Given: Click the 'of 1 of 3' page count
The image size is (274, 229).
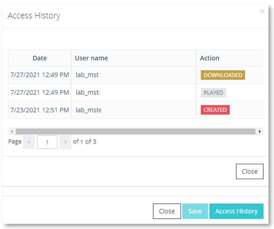Looking at the screenshot, I should click(x=84, y=142).
